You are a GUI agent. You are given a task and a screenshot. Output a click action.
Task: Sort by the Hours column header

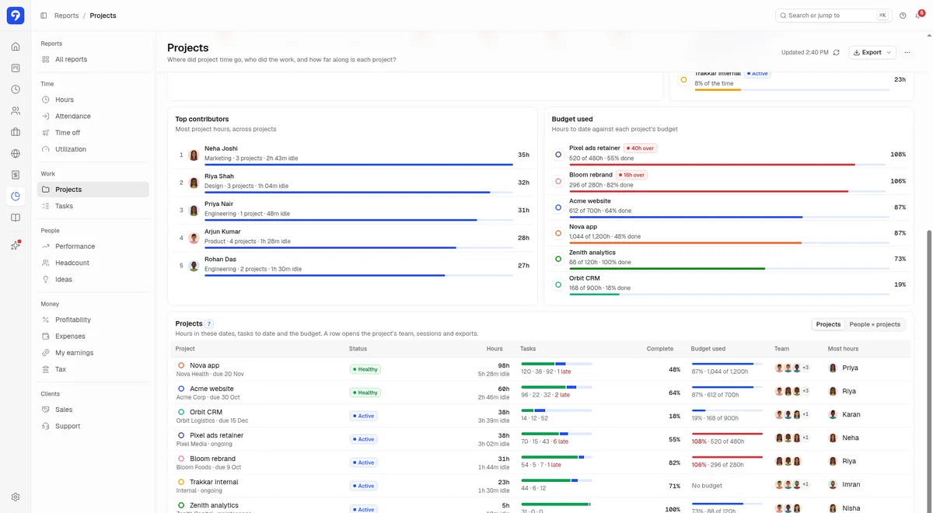[494, 349]
